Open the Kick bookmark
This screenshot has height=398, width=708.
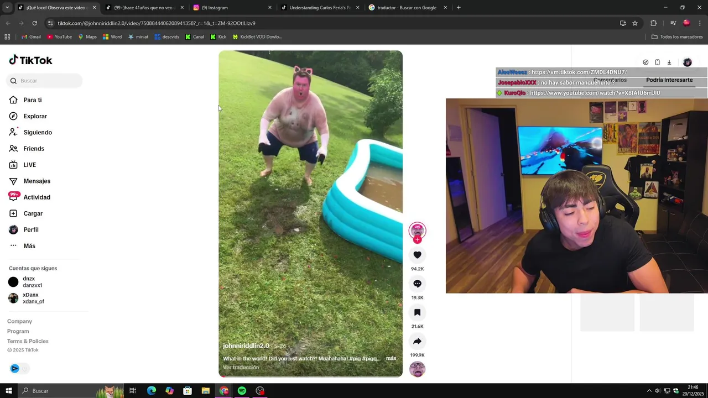click(218, 37)
